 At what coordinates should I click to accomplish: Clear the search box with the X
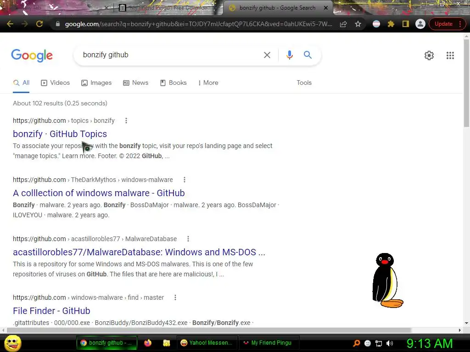(x=267, y=55)
